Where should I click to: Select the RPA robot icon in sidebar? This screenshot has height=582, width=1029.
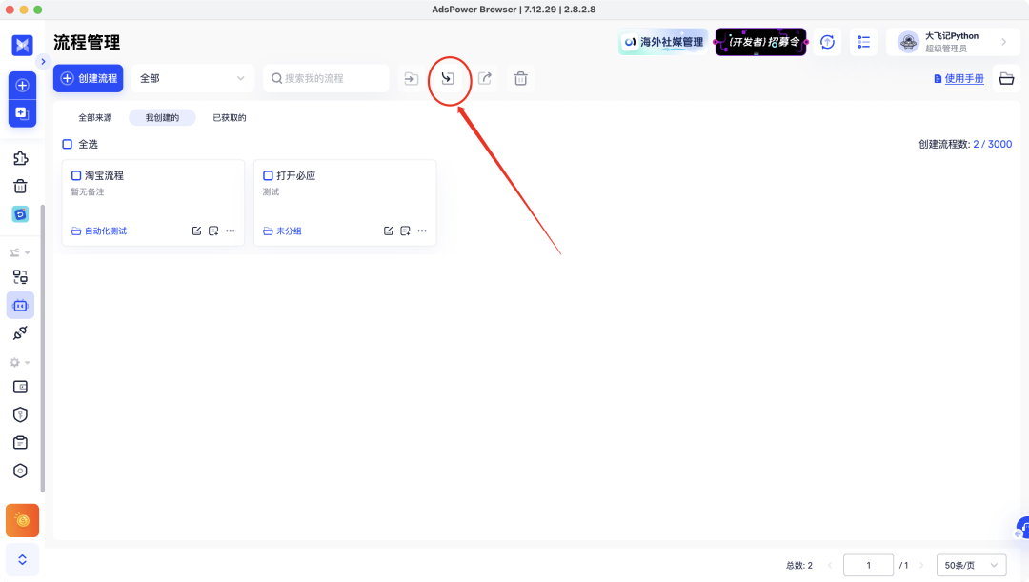(20, 305)
